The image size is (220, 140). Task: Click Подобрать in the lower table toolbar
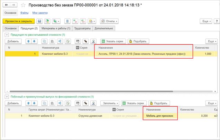159,103
